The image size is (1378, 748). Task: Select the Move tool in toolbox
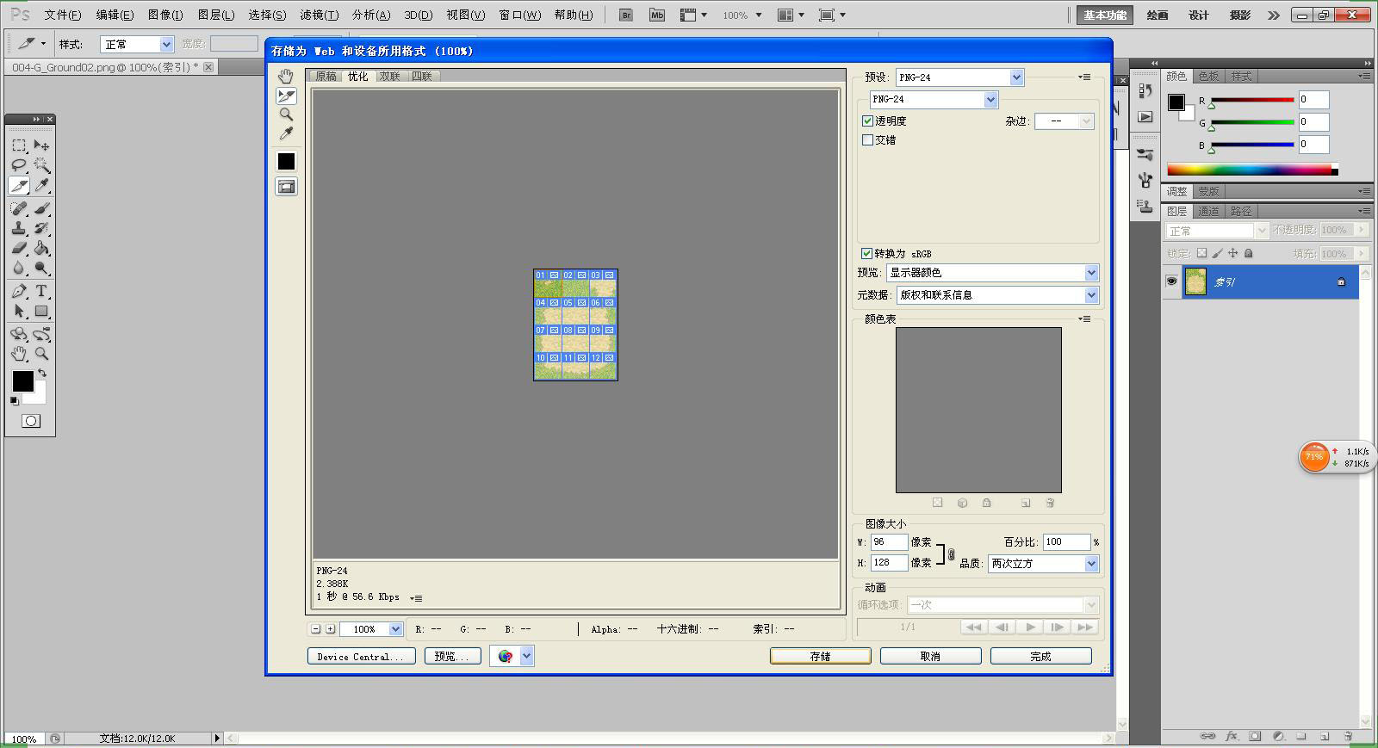pyautogui.click(x=41, y=145)
